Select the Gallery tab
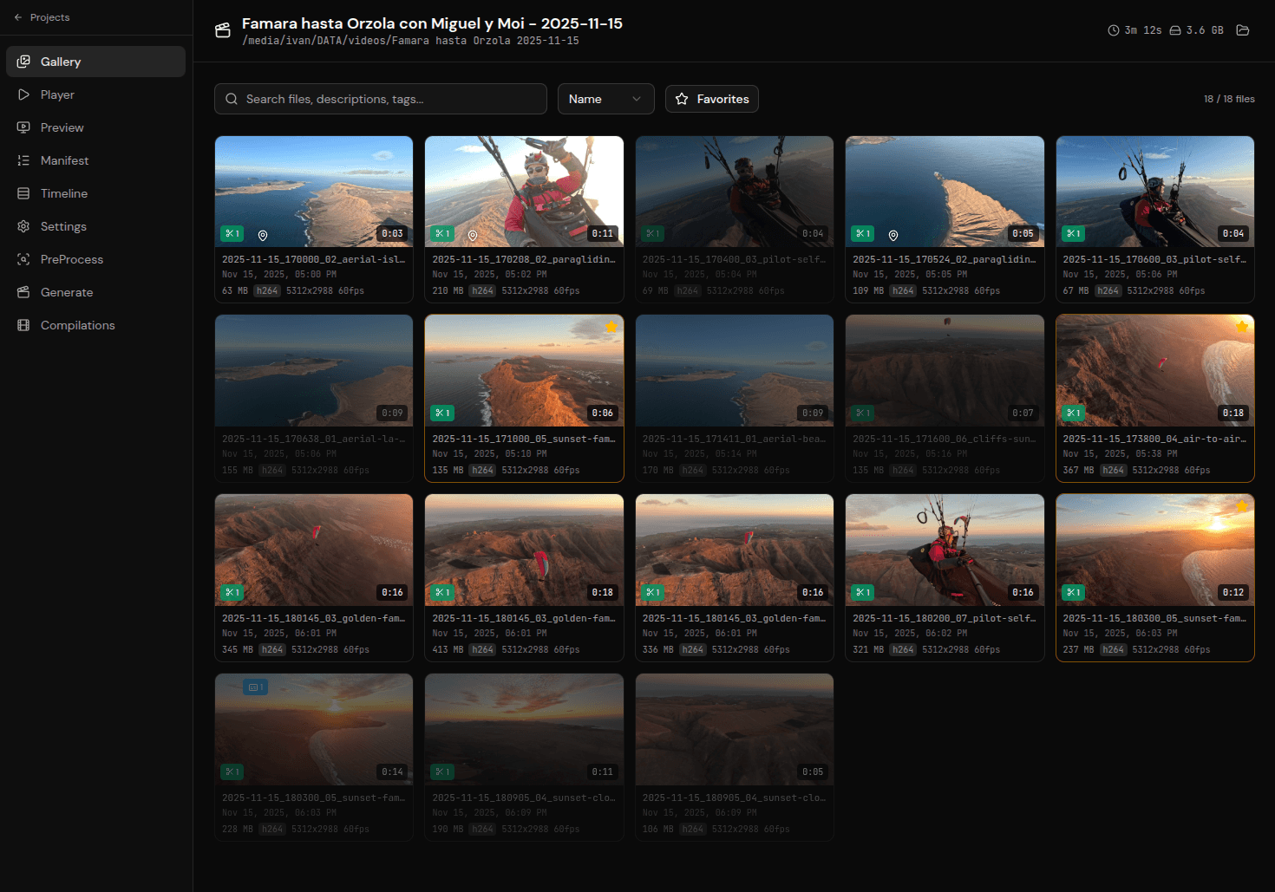The width and height of the screenshot is (1275, 892). pyautogui.click(x=60, y=62)
